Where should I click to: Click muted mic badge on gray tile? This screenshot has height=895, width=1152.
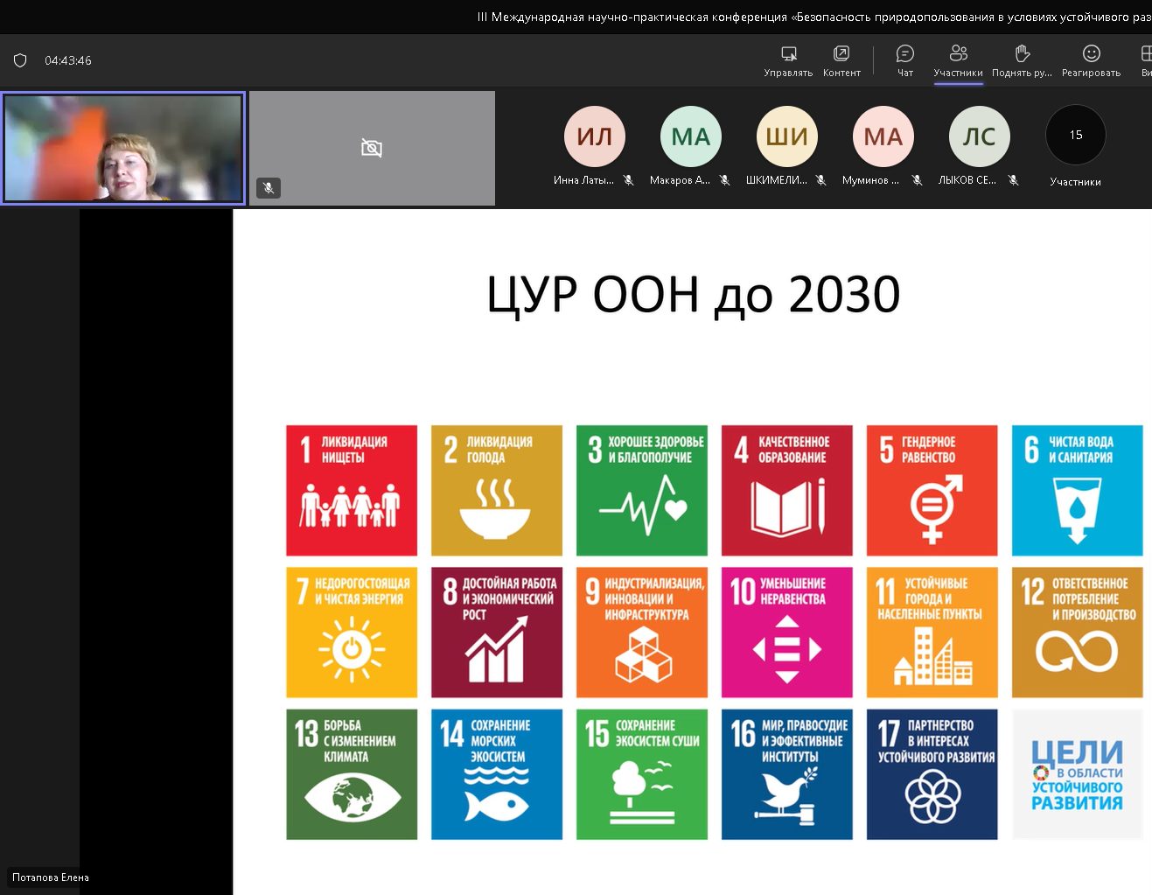pyautogui.click(x=269, y=187)
